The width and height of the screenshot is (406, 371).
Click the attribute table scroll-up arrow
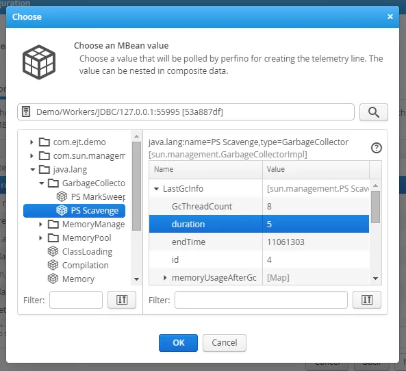(375, 186)
